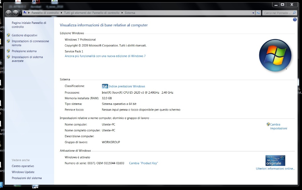The image size is (302, 190).
Task: Minimize the Sistema window
Action: (x=276, y=5)
